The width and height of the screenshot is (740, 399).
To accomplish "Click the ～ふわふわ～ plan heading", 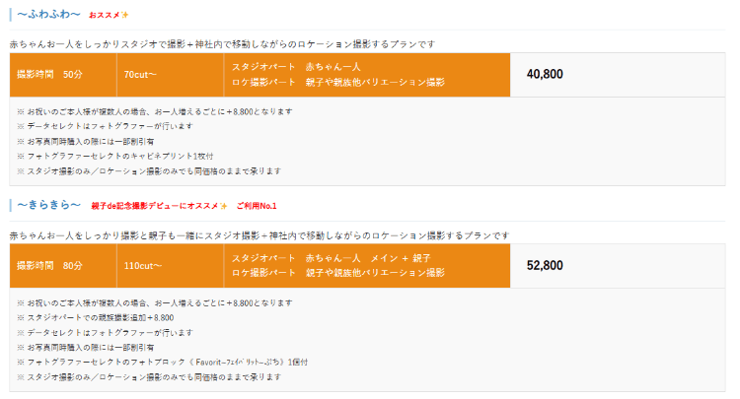I will (48, 14).
